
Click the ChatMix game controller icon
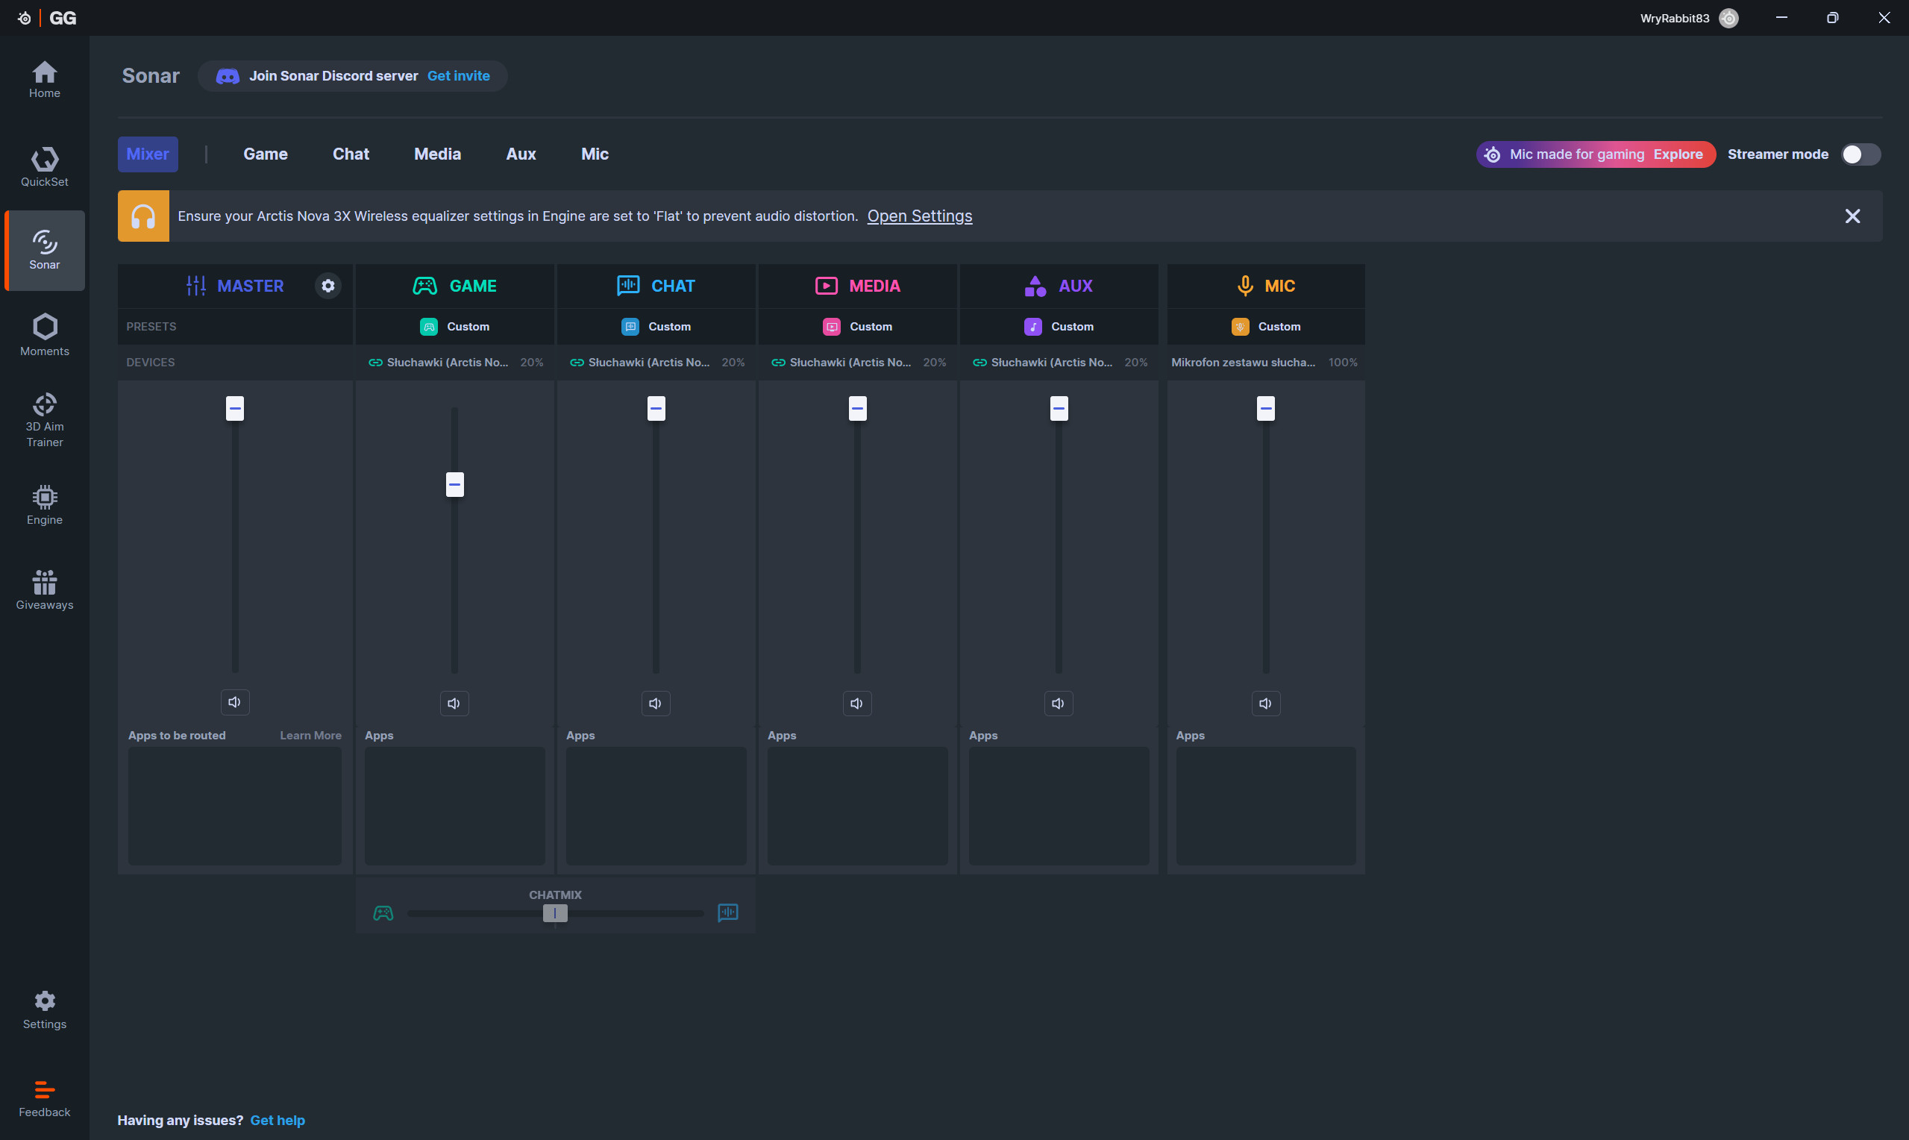pos(383,912)
